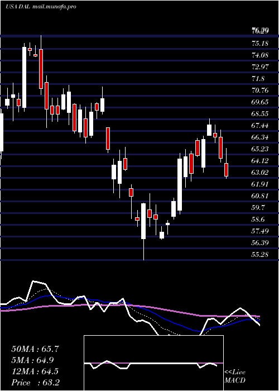
Task: Select the tall white candle reaching 75
Action: (x=24, y=77)
